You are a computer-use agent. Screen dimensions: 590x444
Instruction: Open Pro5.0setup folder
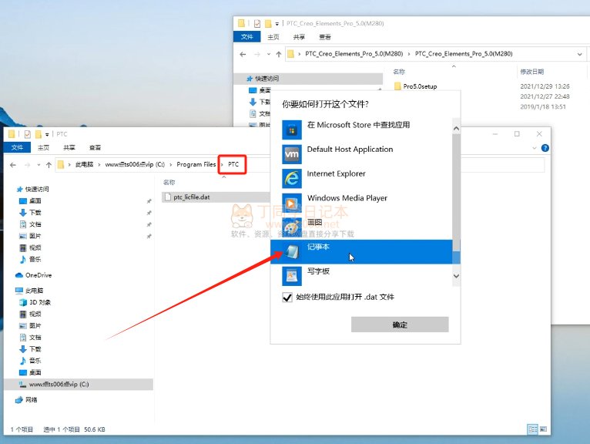coord(420,86)
